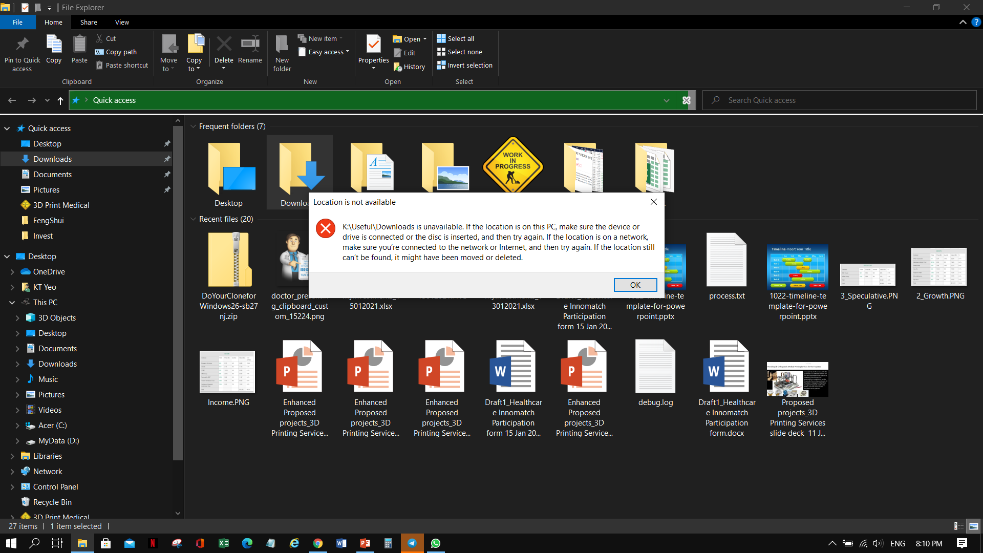
Task: Go up one folder level
Action: click(x=60, y=100)
